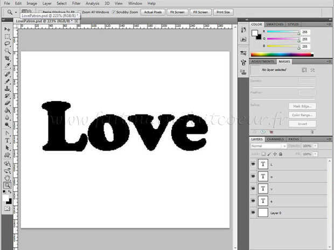Activate the Hand tool
Screen dimensions: 334x250
pyautogui.click(x=7, y=178)
